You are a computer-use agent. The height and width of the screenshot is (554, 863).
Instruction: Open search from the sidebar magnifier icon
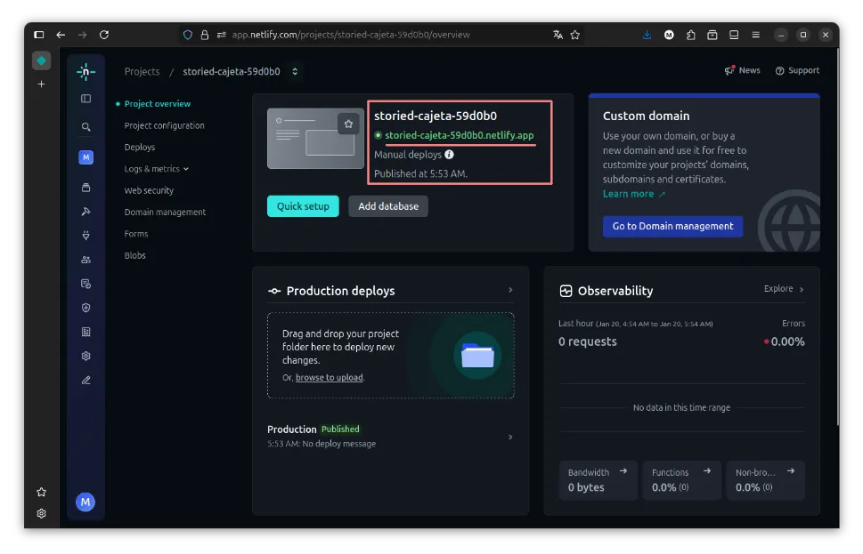[x=85, y=127]
